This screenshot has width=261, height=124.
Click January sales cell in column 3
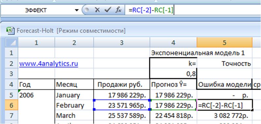coord(122,95)
